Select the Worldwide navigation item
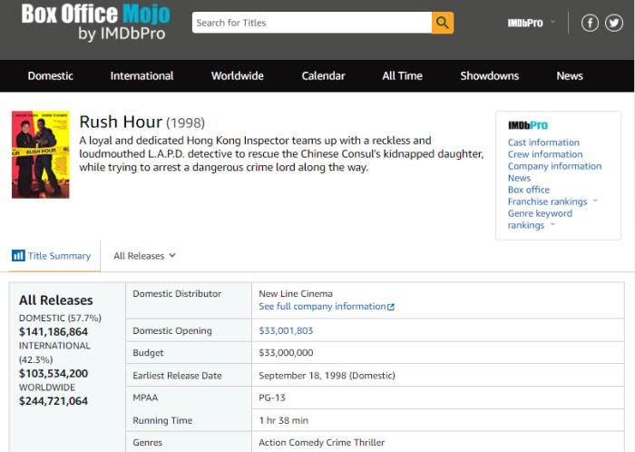The height and width of the screenshot is (452, 635). click(238, 76)
